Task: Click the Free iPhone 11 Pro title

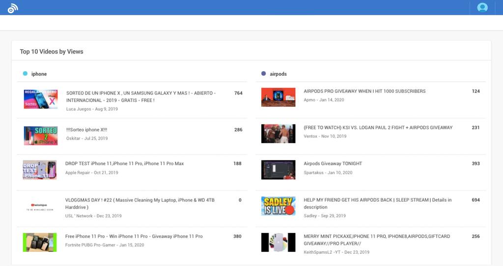Action: pyautogui.click(x=134, y=236)
